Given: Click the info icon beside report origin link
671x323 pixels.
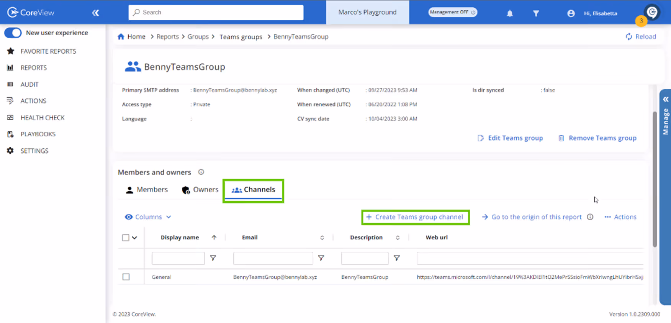Looking at the screenshot, I should click(590, 217).
